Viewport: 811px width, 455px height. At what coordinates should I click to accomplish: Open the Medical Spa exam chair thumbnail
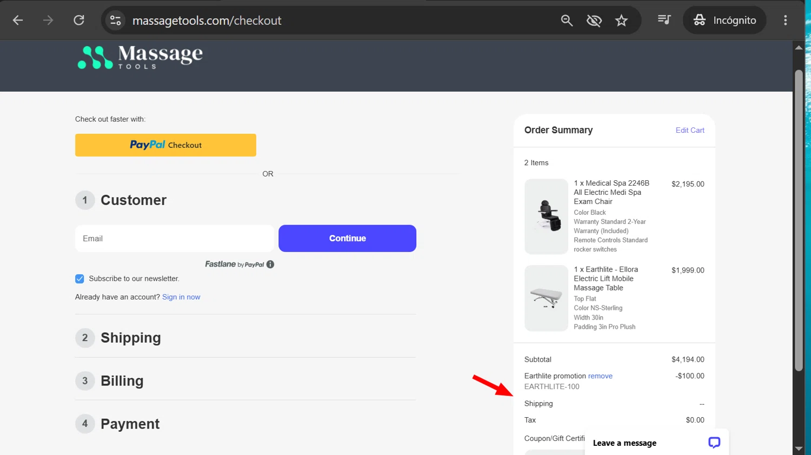tap(546, 216)
